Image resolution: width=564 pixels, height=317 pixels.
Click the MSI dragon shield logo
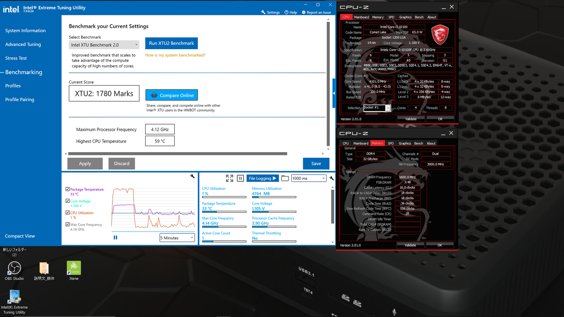click(440, 35)
